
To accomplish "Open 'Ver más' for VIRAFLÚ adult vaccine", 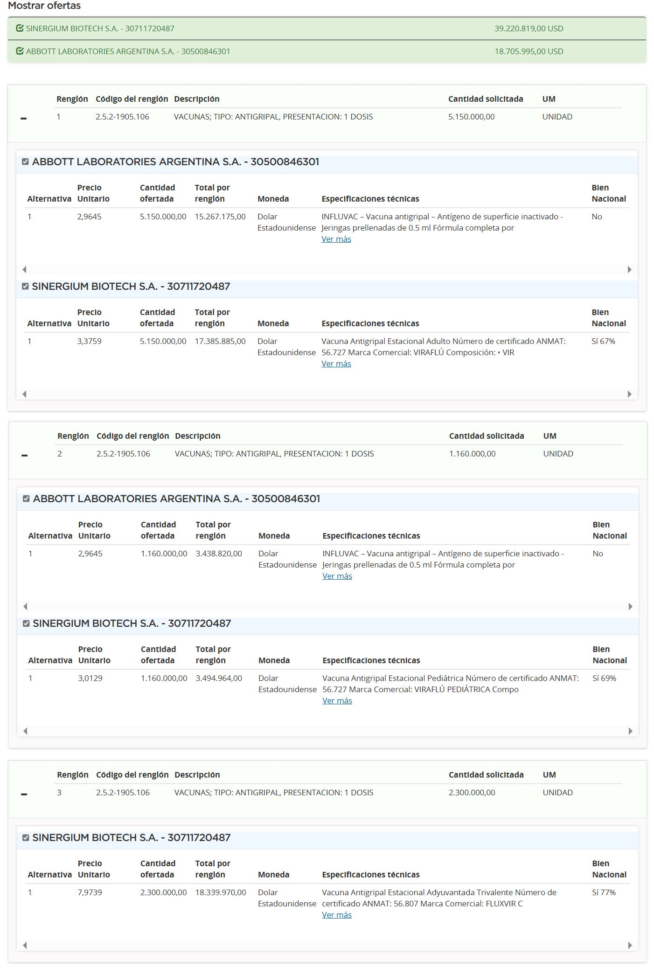I will [336, 364].
